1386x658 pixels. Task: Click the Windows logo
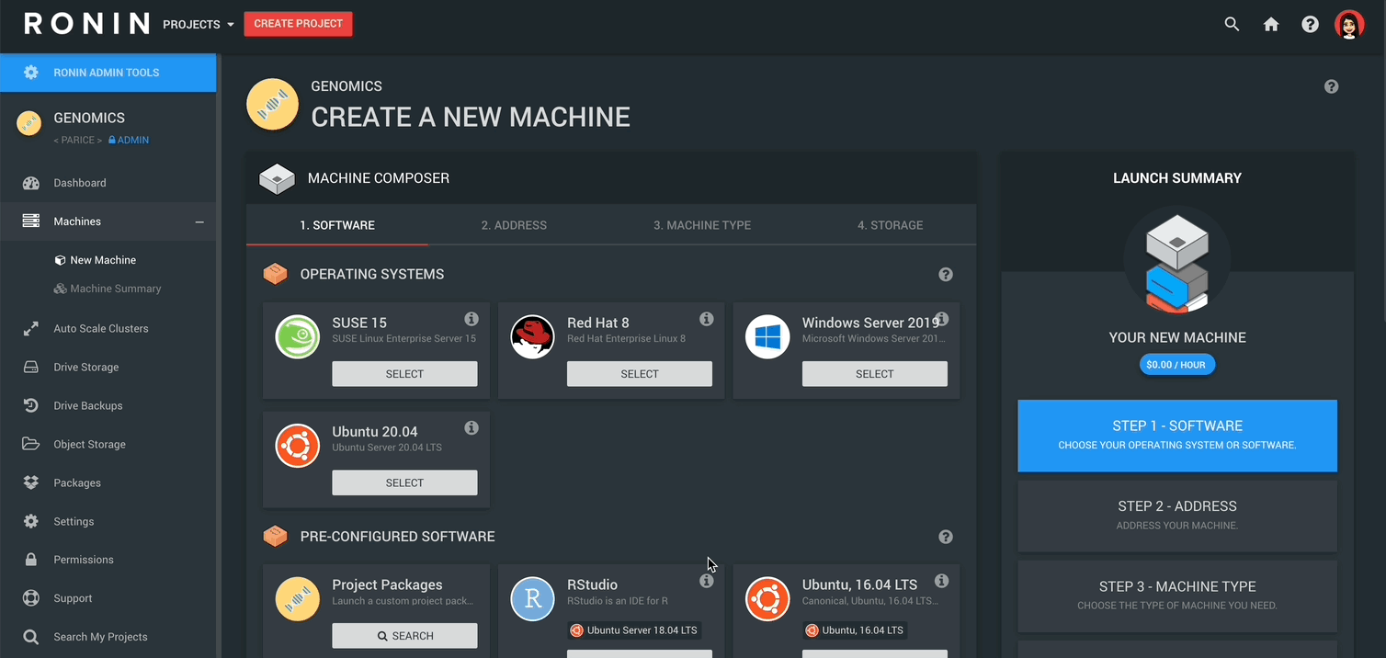coord(767,337)
